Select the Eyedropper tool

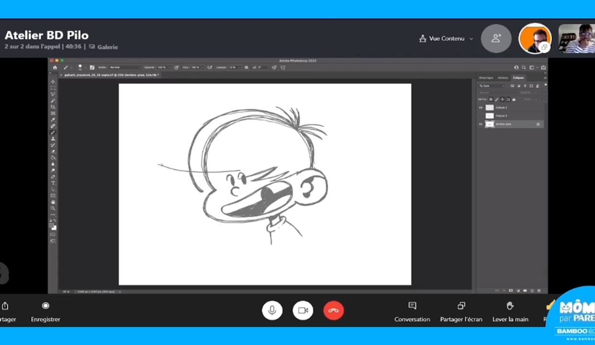[x=53, y=119]
